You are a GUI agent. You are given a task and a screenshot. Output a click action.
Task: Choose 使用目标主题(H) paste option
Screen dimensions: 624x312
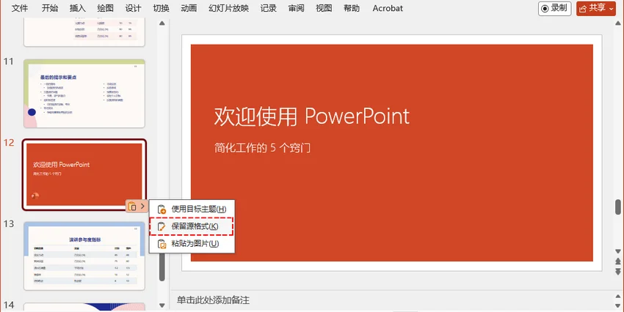[x=192, y=209]
